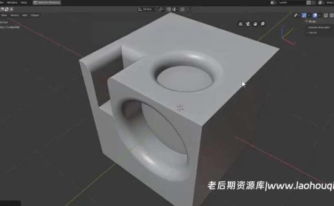Open the View menu in viewport header
334x206 pixels.
[4, 15]
